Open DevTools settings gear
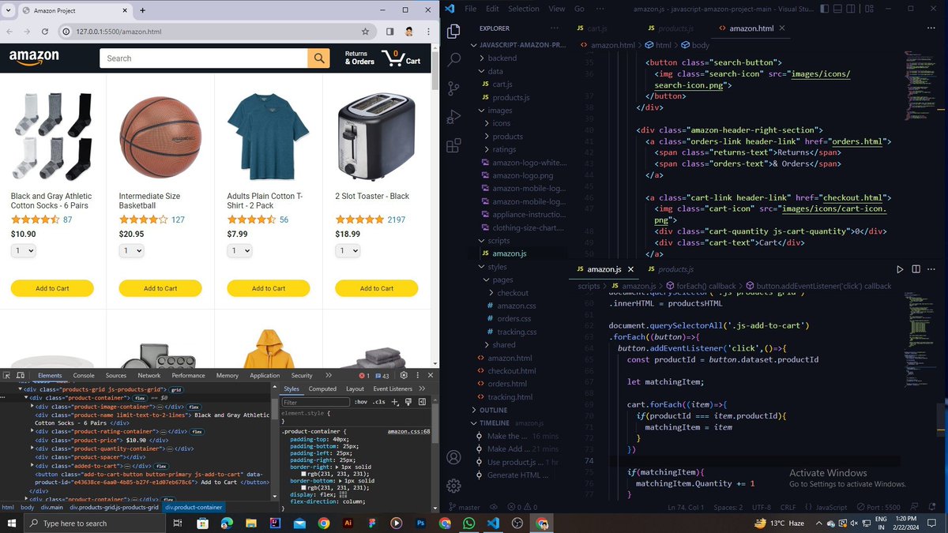This screenshot has height=533, width=948. click(x=404, y=376)
